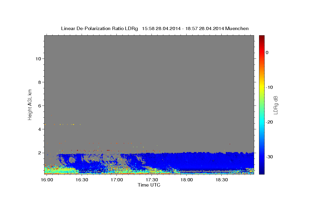The image size is (314, 209).
Task: Click the height tick label '8'
Action: tap(40, 82)
